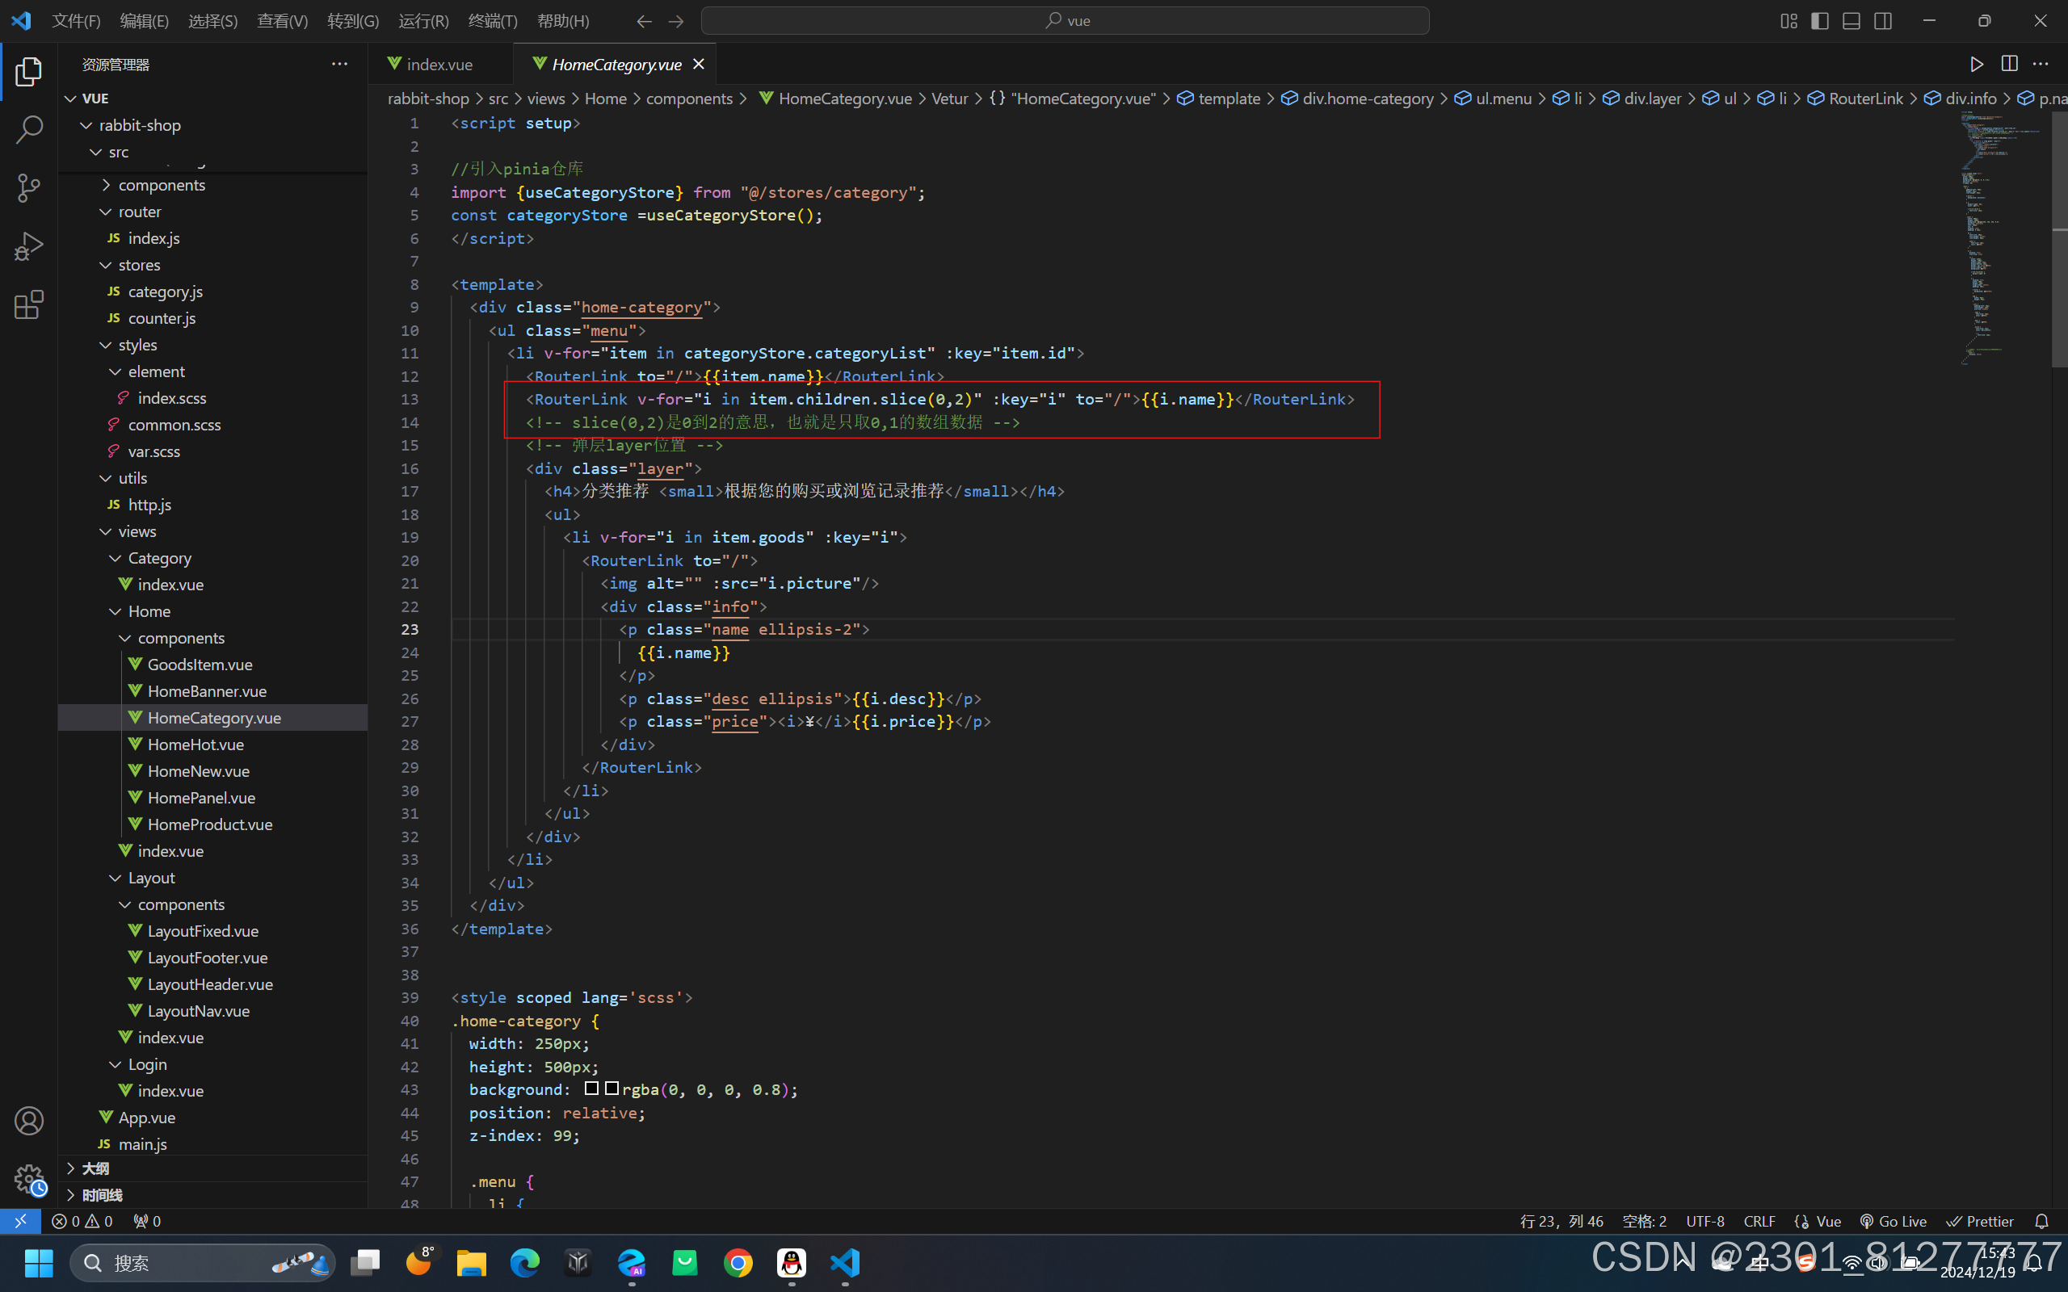Open File Explorer from taskbar

pos(471,1262)
